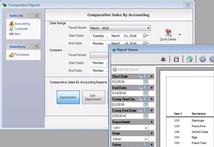Close the Comparative Reports window
The height and width of the screenshot is (147, 214).
pos(188,5)
